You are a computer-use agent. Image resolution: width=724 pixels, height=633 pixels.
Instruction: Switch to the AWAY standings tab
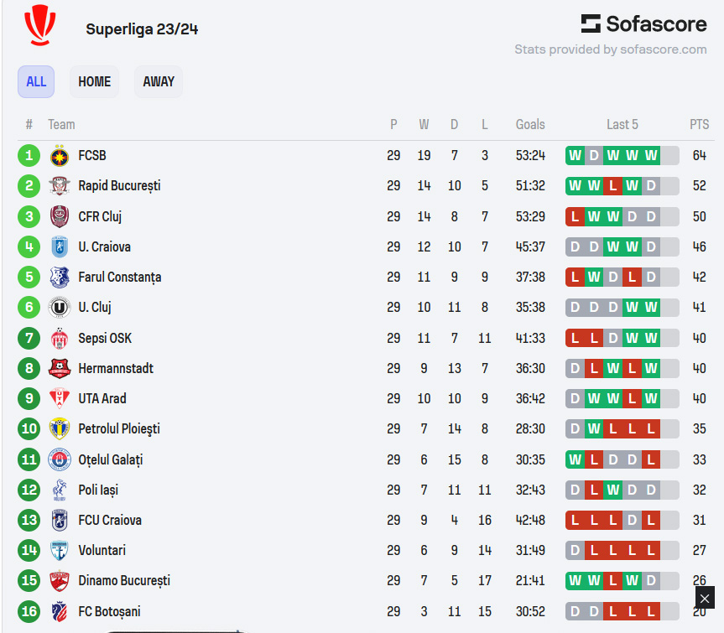click(159, 81)
